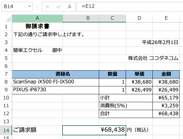Screen dimensions: 183x139
Task: Click the 円（税込） cell
Action: coord(139,130)
